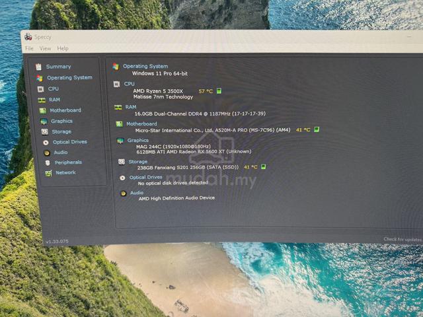423x317 pixels.
Task: Select Optical Drives in the sidebar
Action: click(70, 142)
